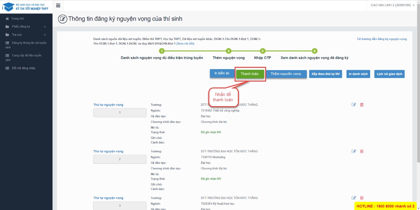Image resolution: width=420 pixels, height=210 pixels.
Task: Delete the Marketing wish entry
Action: [x=362, y=151]
